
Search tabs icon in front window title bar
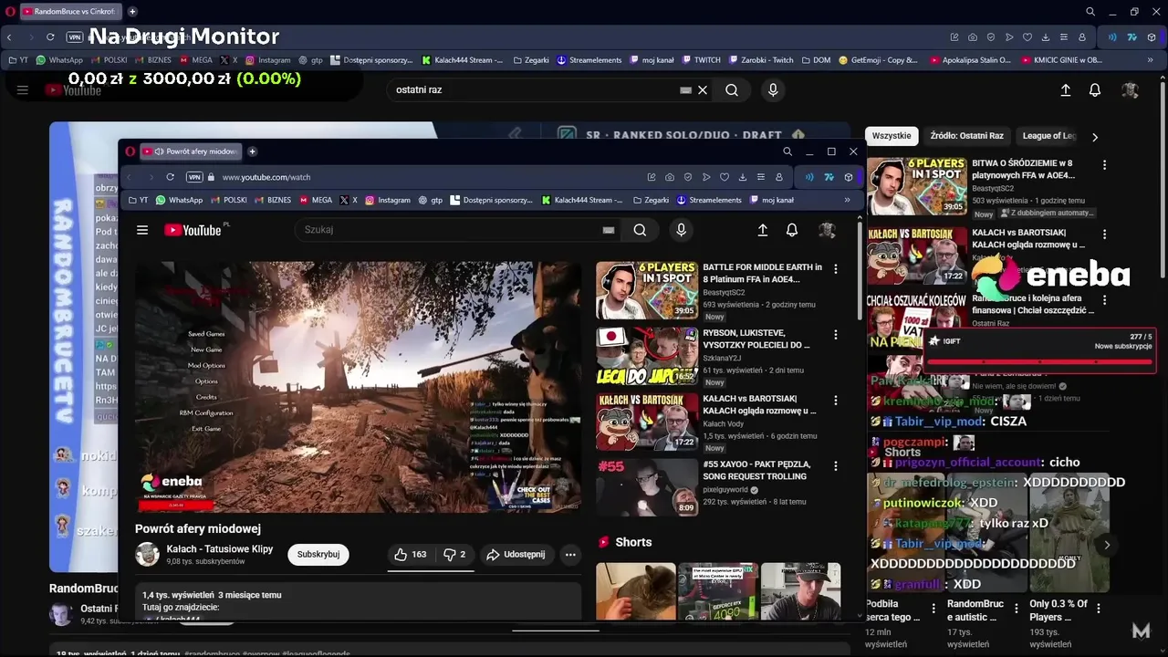pyautogui.click(x=787, y=151)
